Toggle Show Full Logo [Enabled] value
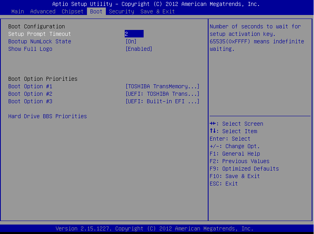The image size is (314, 234). (x=139, y=49)
